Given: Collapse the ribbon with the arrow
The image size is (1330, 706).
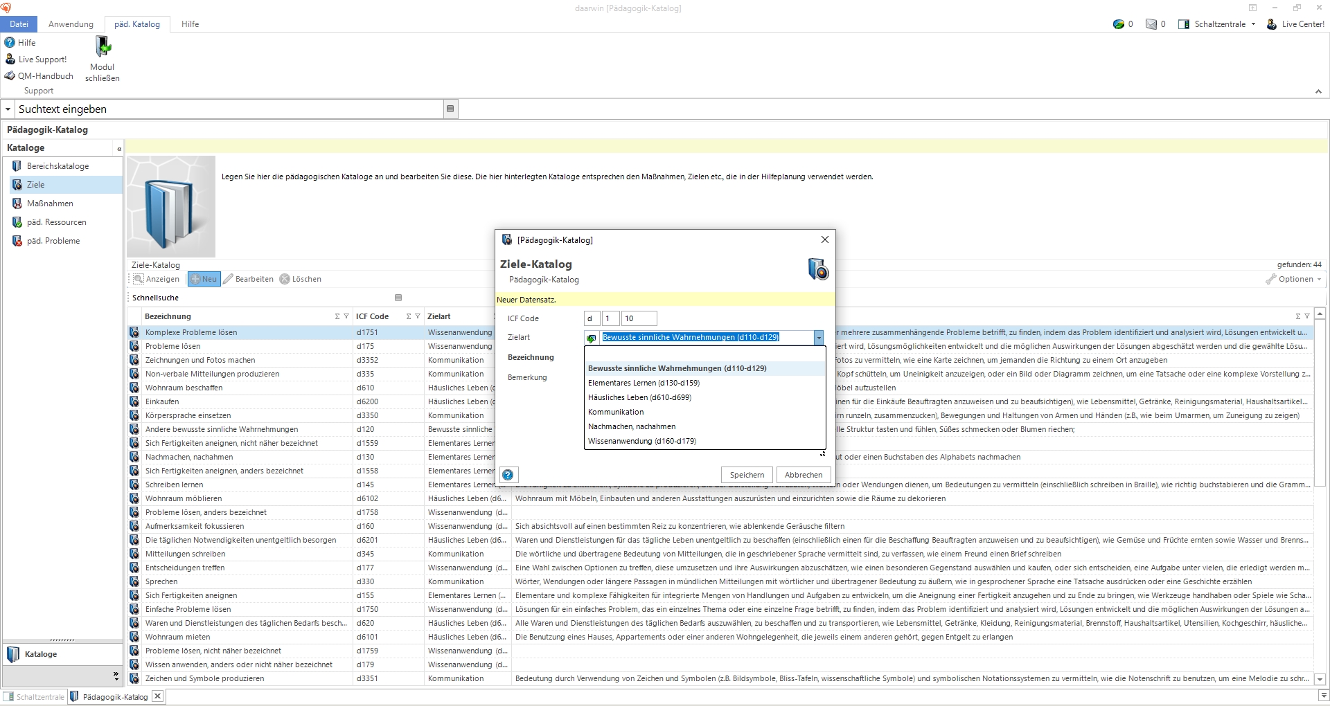Looking at the screenshot, I should tap(1318, 91).
